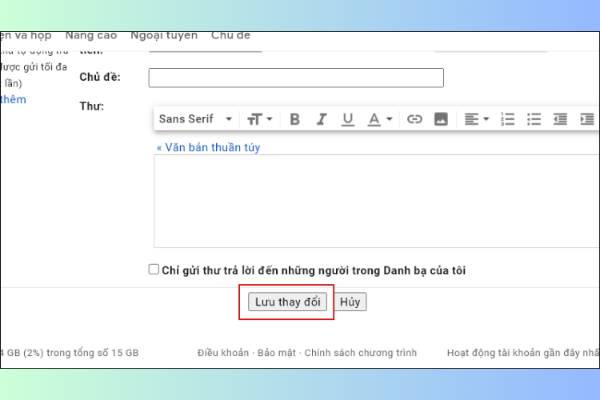The image size is (600, 400).
Task: Check 'Chỉ gửi thư trả lời' contacts-only checkbox
Action: coord(154,269)
